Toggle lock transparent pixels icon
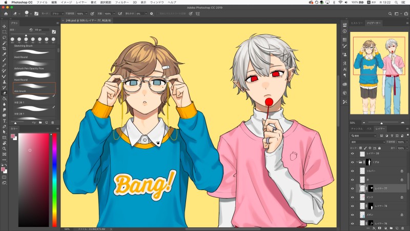The image size is (410, 231). 361,148
